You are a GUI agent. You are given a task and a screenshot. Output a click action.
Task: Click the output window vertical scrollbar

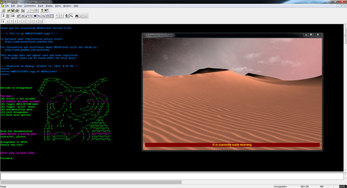click(x=345, y=97)
